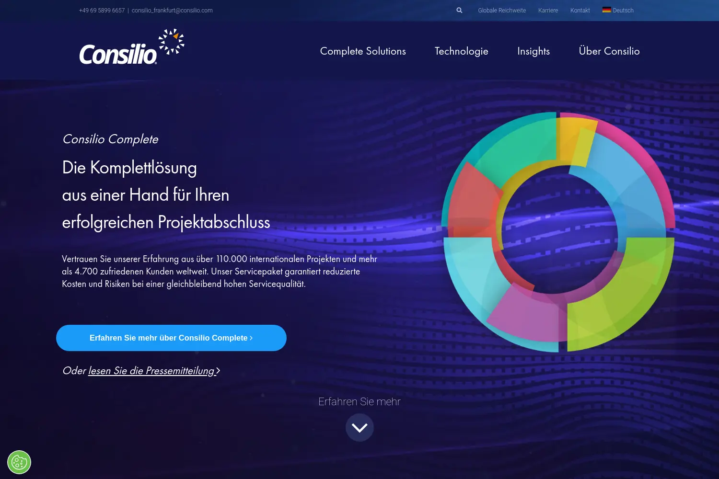
Task: Click the search magnifier icon
Action: click(x=459, y=10)
